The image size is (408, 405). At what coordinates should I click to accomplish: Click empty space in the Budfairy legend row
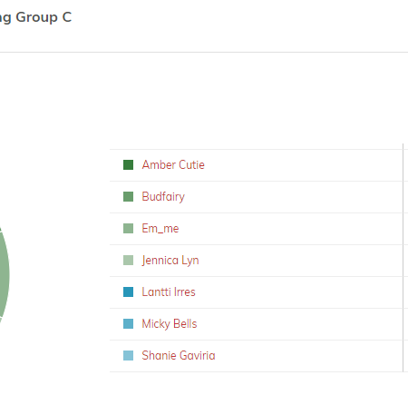tap(293, 197)
